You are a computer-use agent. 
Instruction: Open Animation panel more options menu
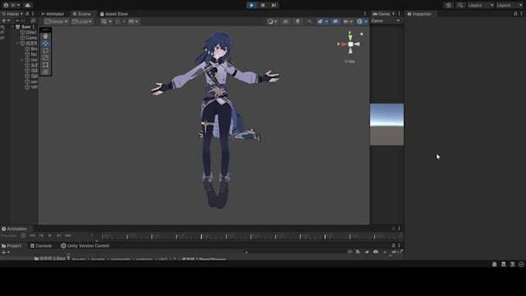(x=399, y=228)
